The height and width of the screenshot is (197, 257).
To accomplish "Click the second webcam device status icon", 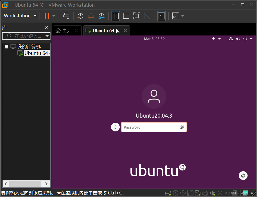I will point(227,193).
